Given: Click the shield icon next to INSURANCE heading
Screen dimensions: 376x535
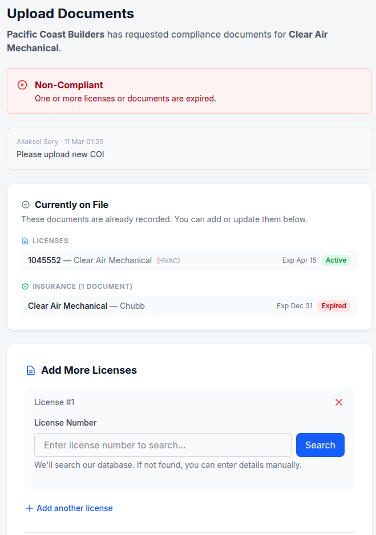Looking at the screenshot, I should [x=23, y=286].
